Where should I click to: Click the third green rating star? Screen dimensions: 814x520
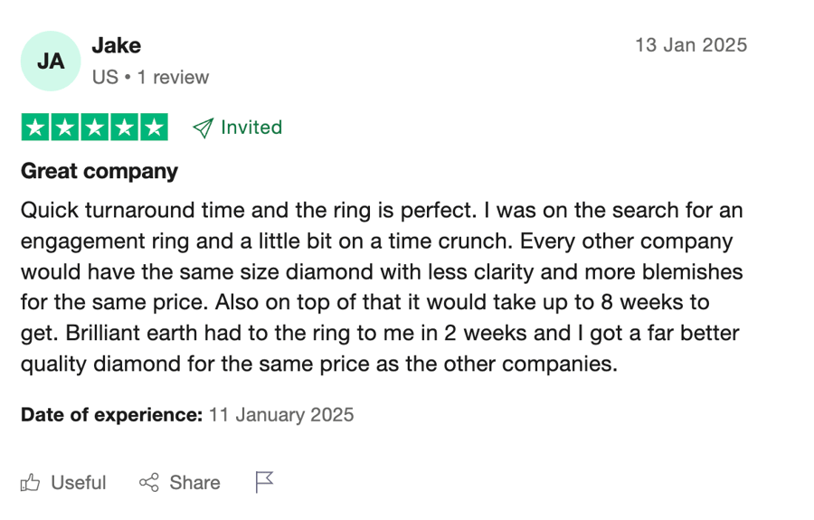(94, 128)
